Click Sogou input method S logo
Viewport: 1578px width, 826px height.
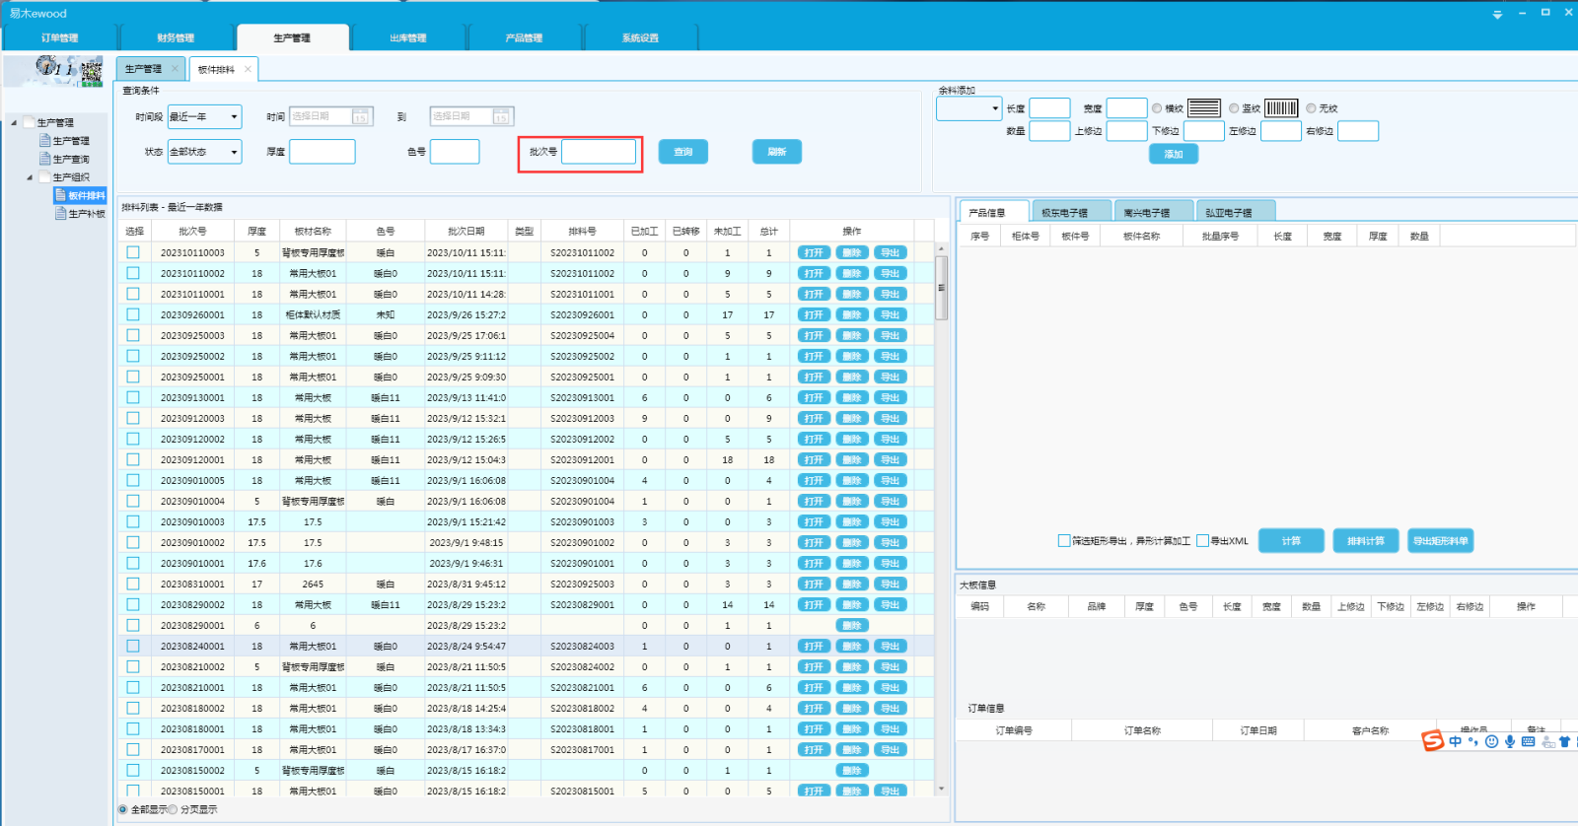pyautogui.click(x=1432, y=740)
